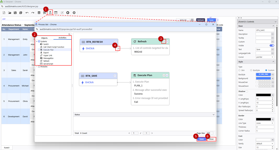This screenshot has width=279, height=150.
Task: Collapse the Status panel
Action: pyautogui.click(x=214, y=114)
